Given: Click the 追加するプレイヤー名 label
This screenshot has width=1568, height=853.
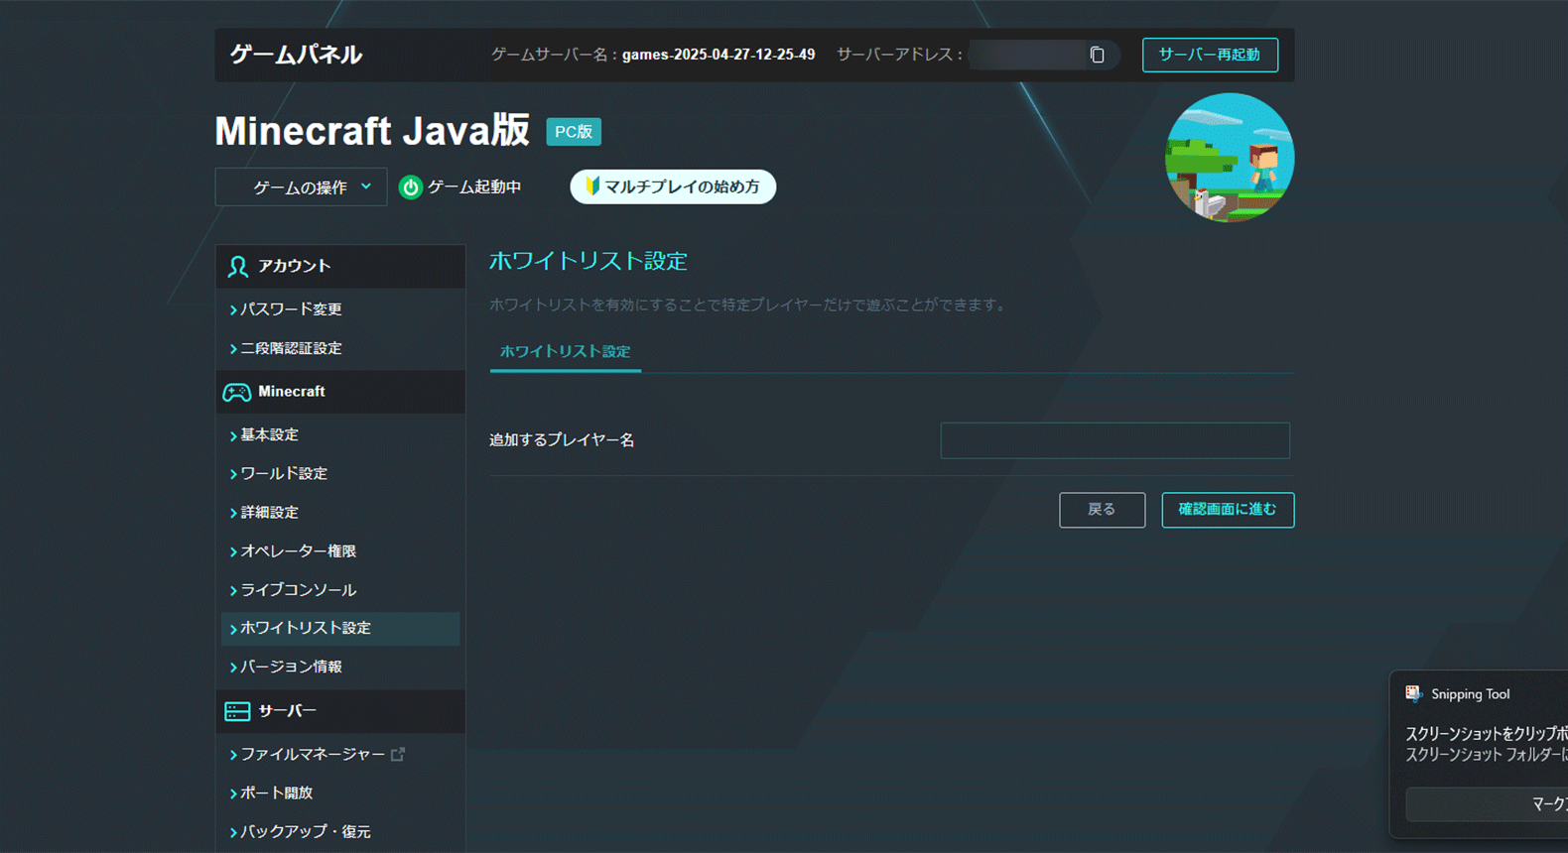Looking at the screenshot, I should [562, 439].
